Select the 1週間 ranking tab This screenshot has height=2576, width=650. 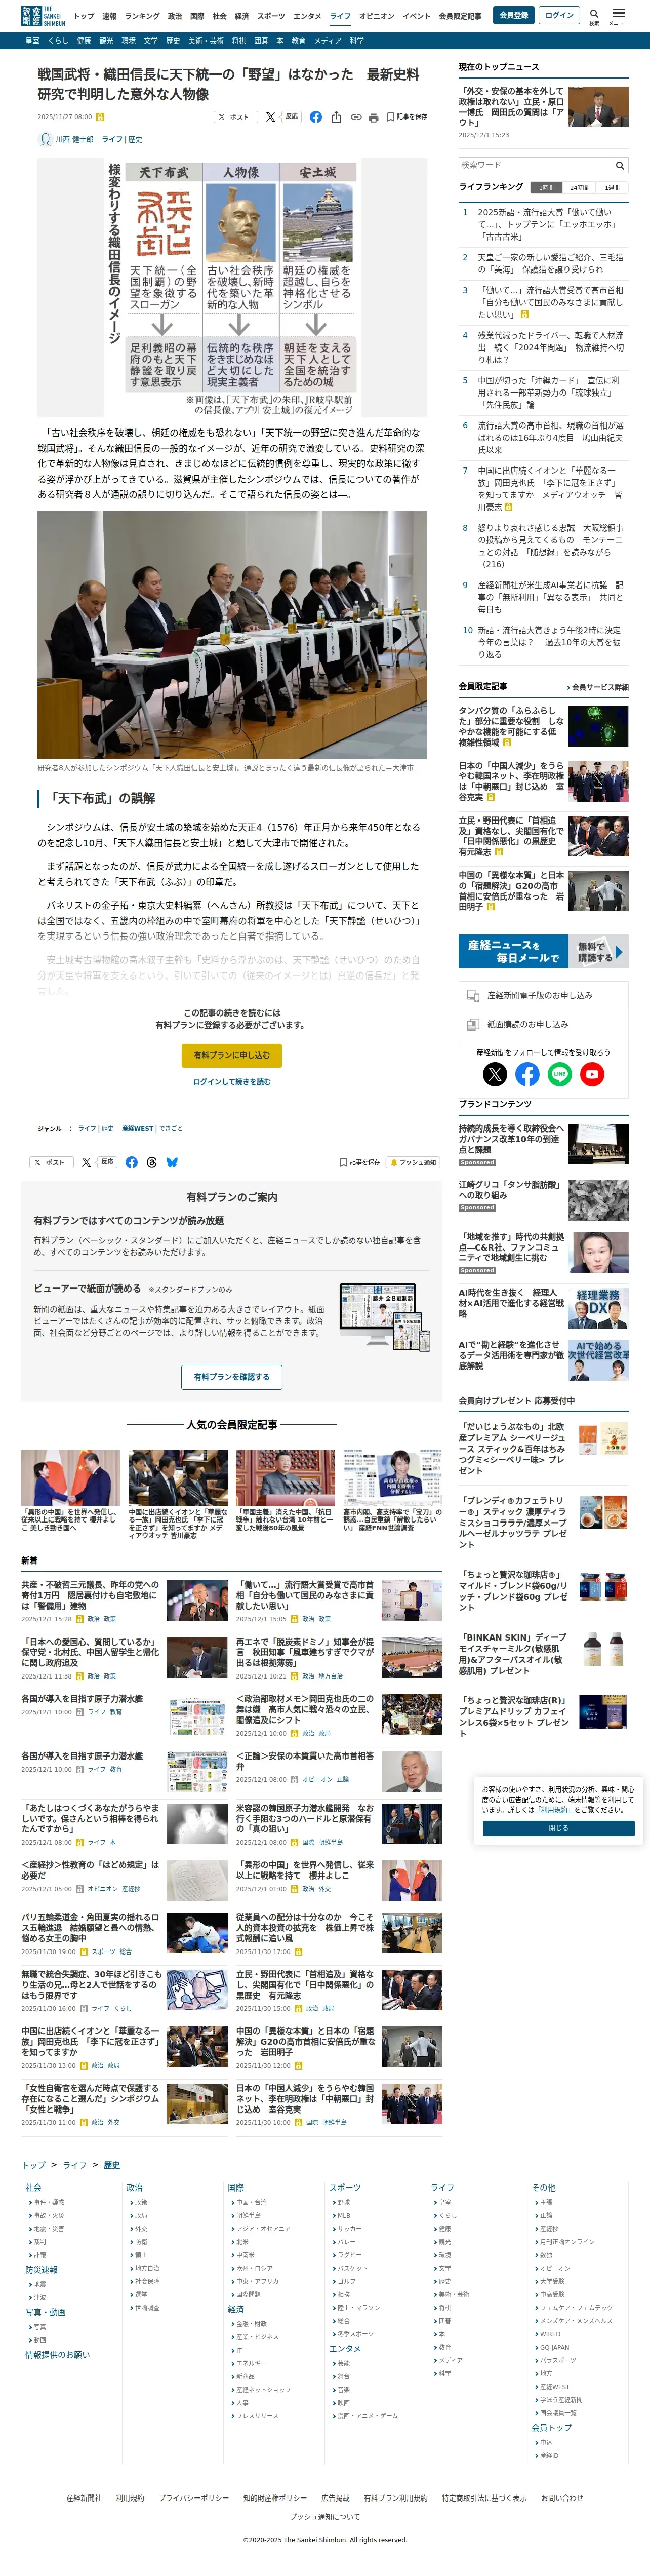point(612,188)
